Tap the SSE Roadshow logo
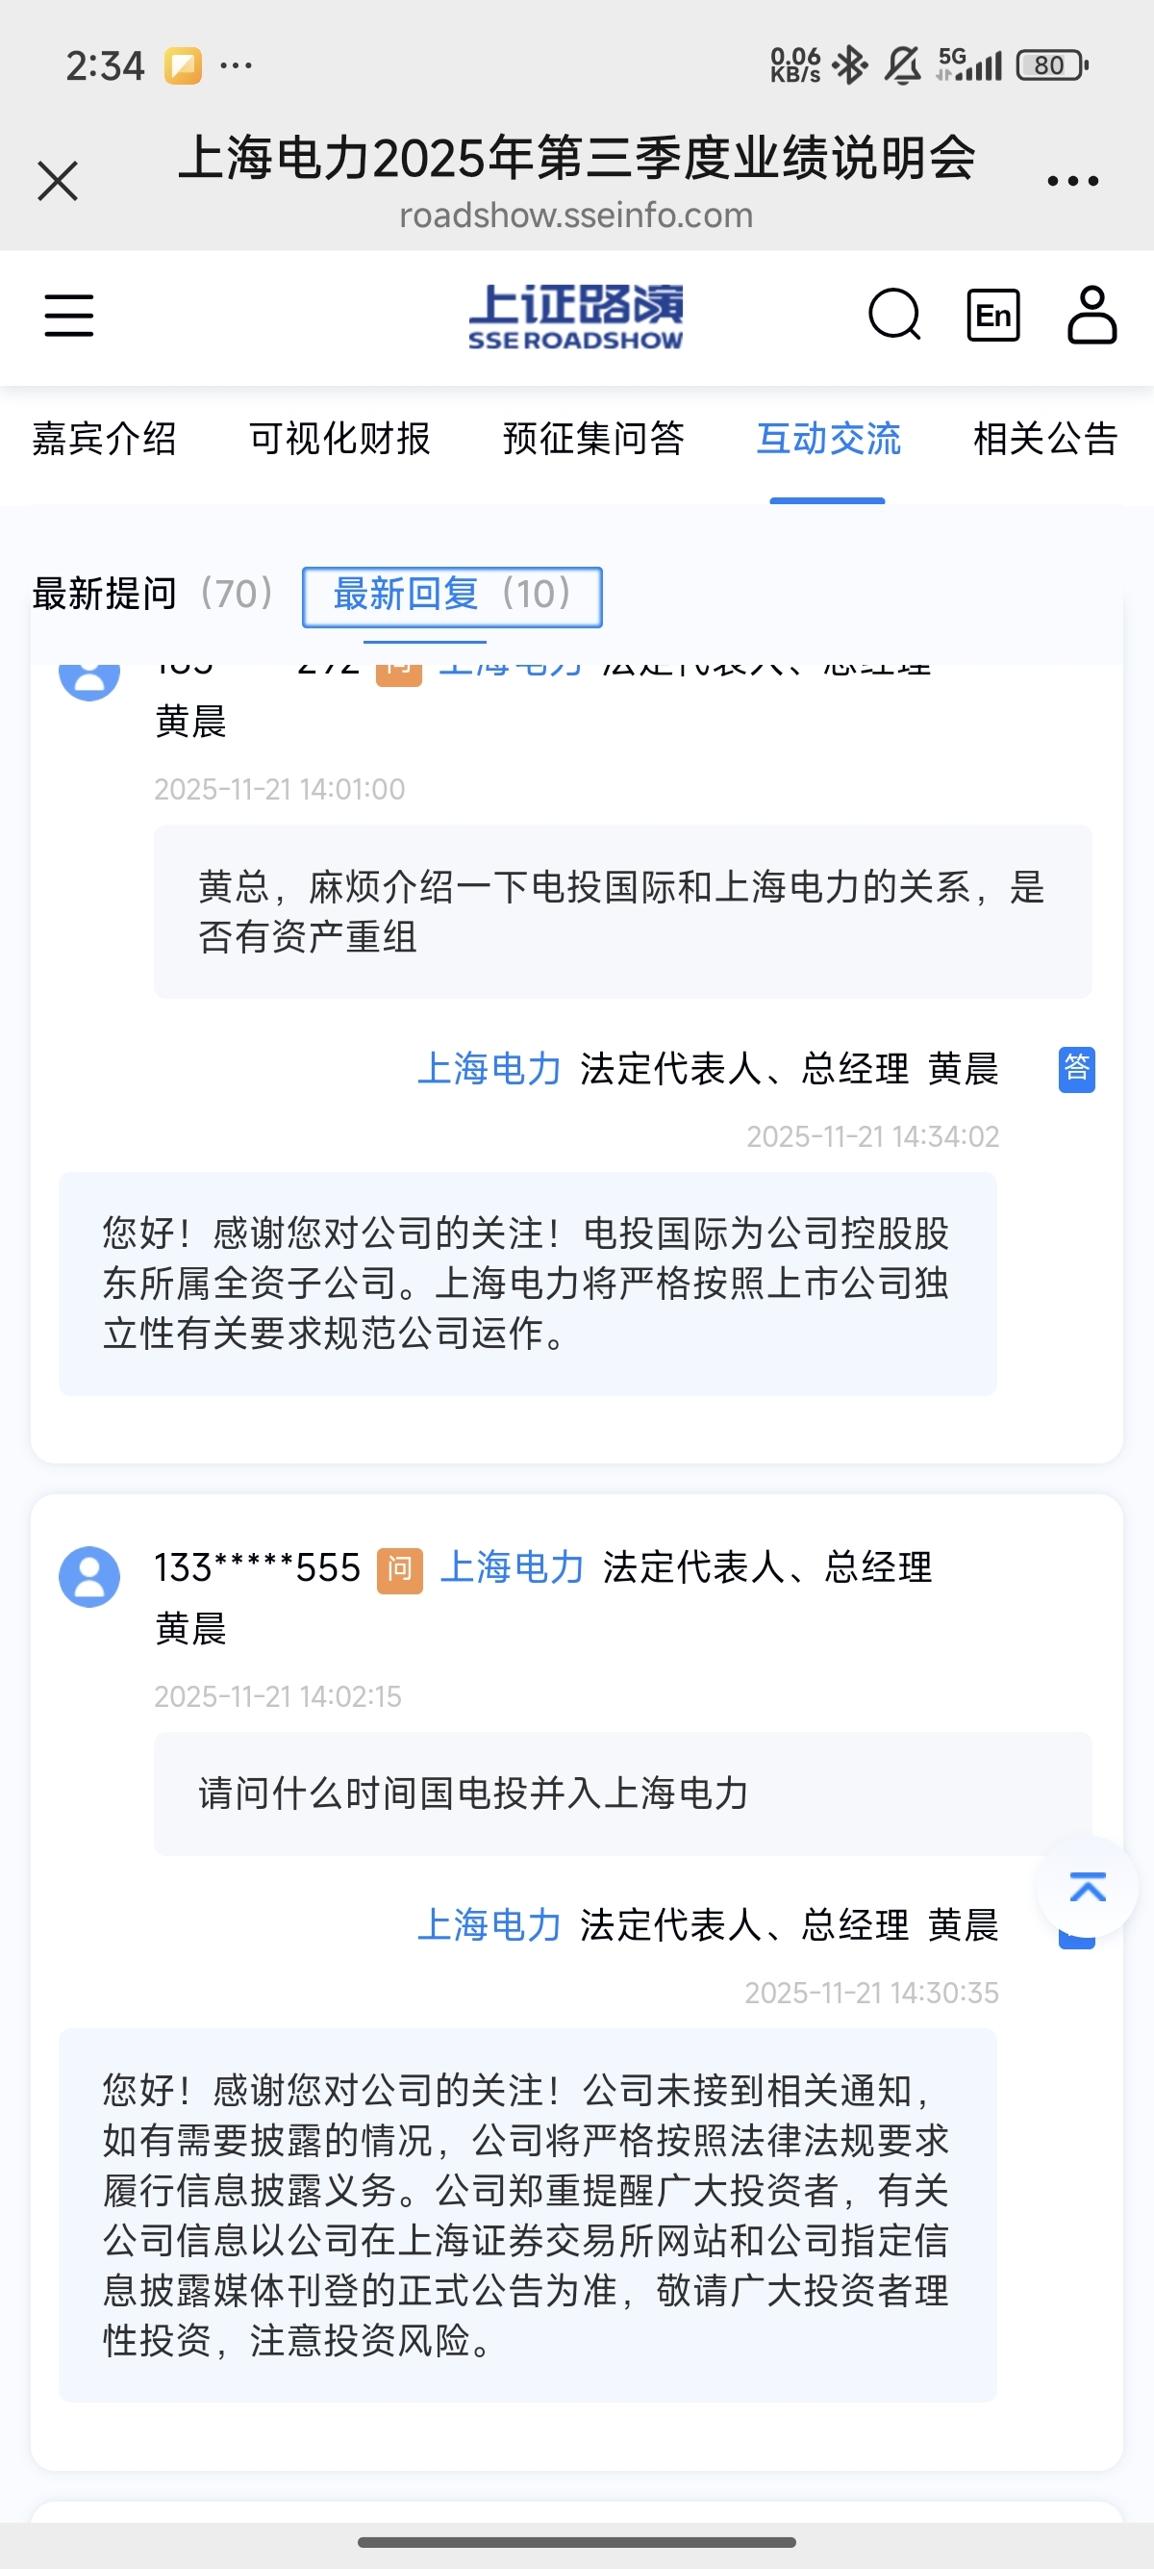The width and height of the screenshot is (1154, 2569). coord(576,317)
